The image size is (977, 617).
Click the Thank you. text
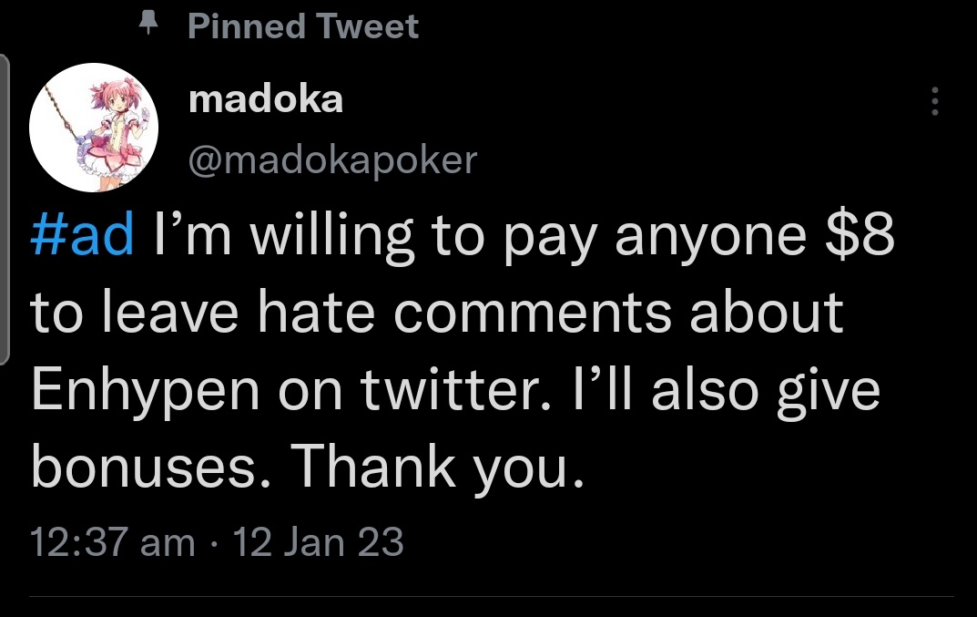436,467
